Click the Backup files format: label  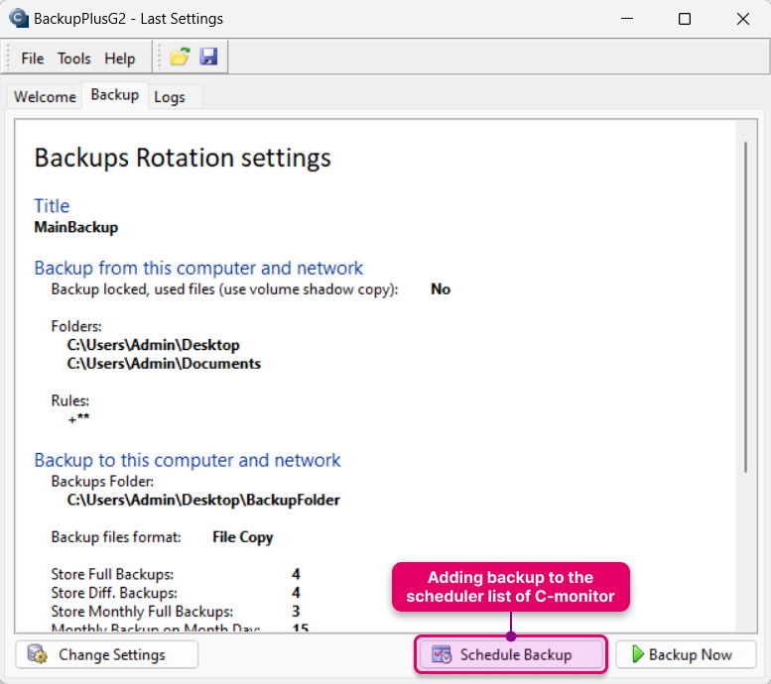click(116, 537)
